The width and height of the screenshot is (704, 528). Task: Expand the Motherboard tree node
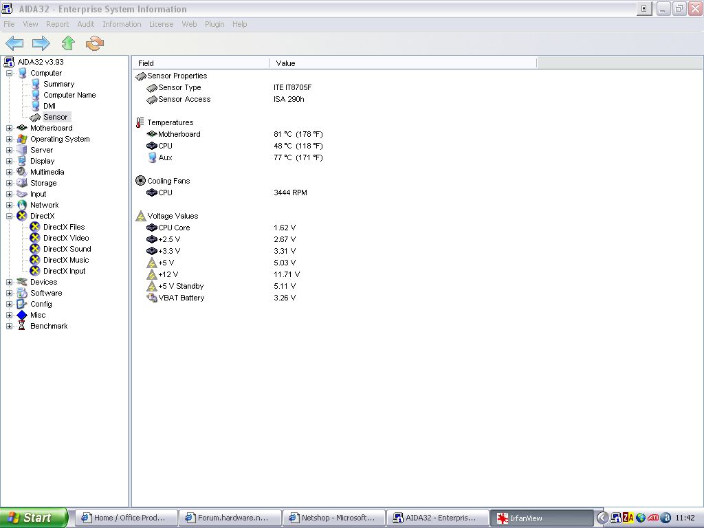(x=9, y=128)
